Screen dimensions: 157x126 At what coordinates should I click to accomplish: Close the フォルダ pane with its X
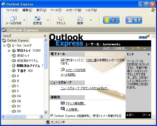45,36
